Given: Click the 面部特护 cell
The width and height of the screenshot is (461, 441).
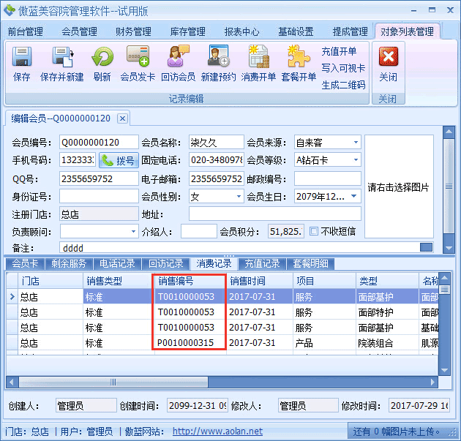Looking at the screenshot, I should click(x=387, y=312).
